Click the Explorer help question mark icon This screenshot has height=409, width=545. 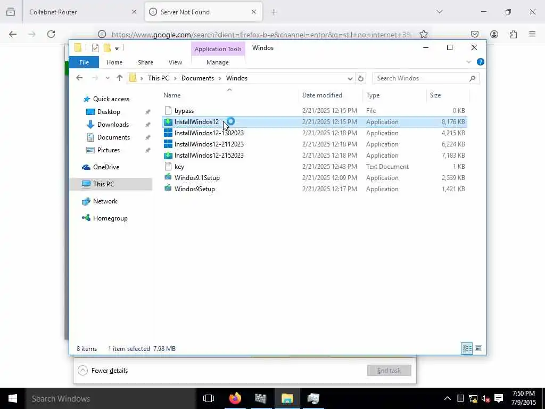pyautogui.click(x=481, y=62)
